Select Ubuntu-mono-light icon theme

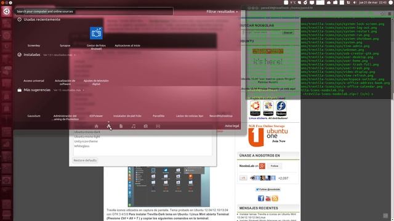click(x=87, y=136)
